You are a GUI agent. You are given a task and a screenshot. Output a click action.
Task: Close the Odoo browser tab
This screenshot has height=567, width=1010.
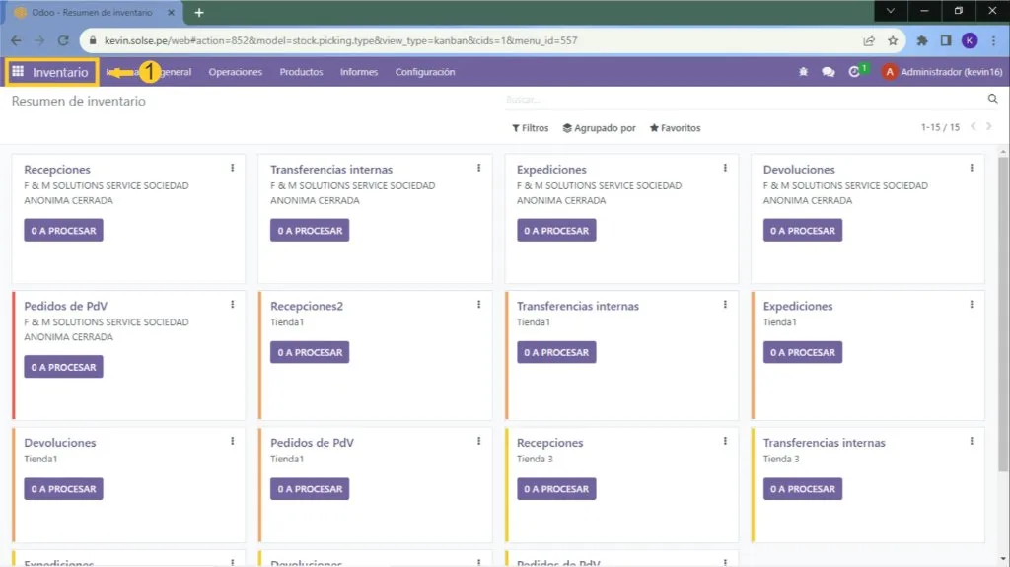click(171, 12)
